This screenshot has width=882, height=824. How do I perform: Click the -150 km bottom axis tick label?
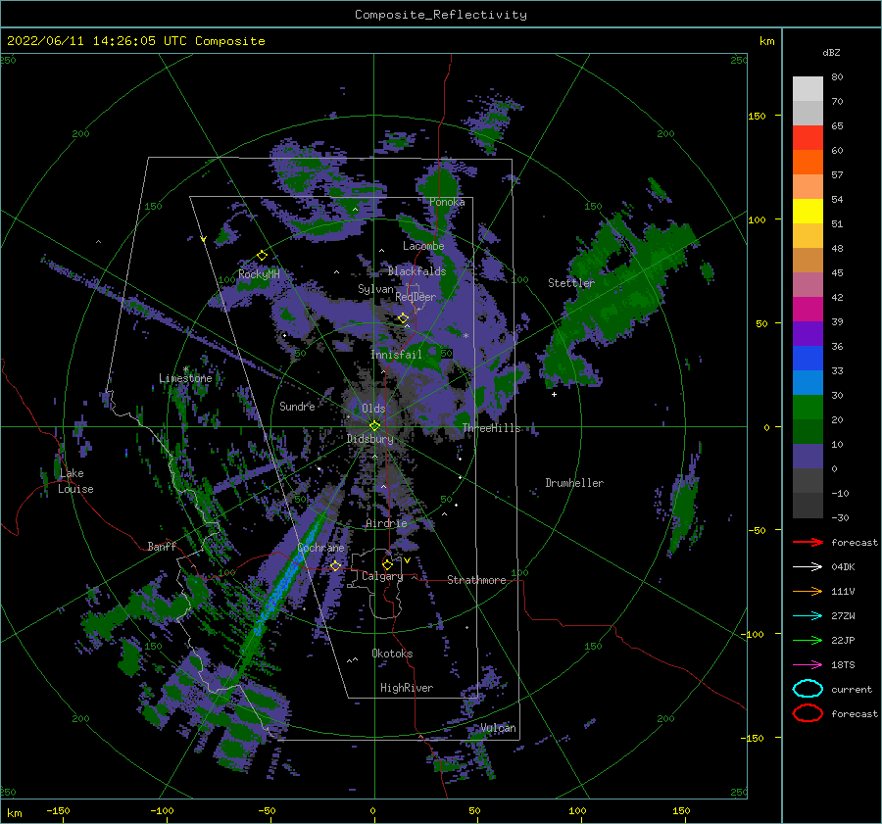(x=58, y=810)
